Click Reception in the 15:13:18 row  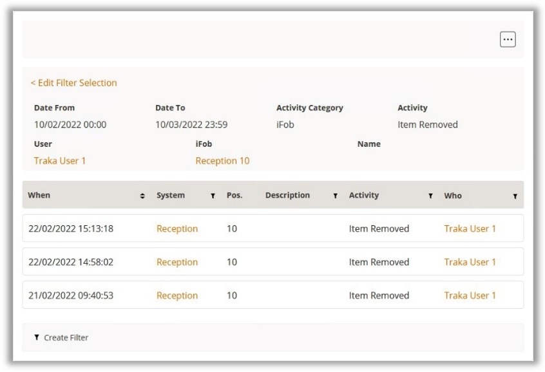tap(177, 228)
